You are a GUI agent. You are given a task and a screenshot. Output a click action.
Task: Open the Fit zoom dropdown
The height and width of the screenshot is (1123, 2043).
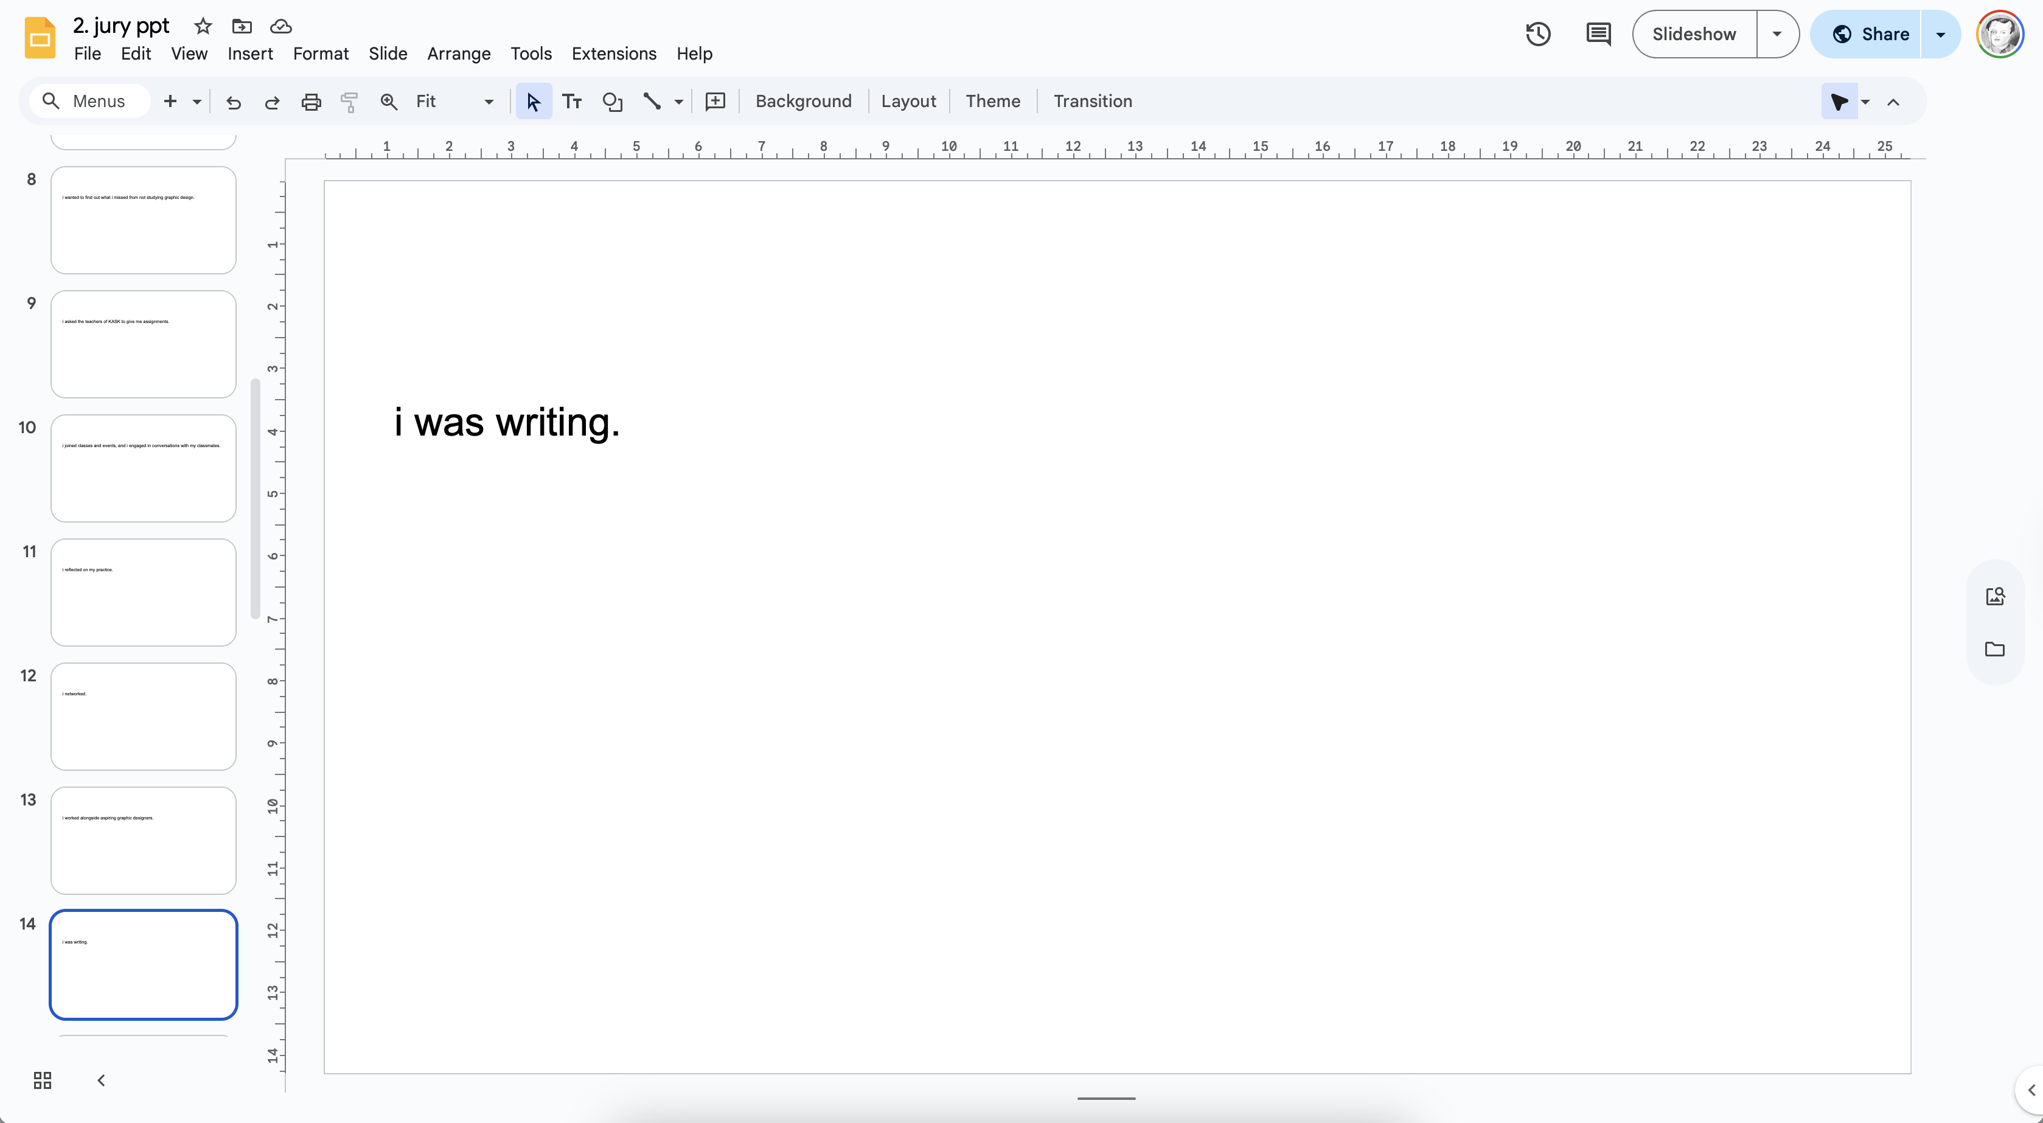coord(489,102)
